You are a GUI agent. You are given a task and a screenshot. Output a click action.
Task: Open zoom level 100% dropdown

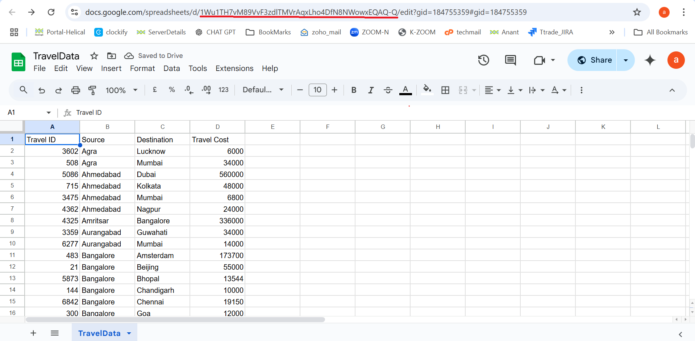pyautogui.click(x=121, y=90)
